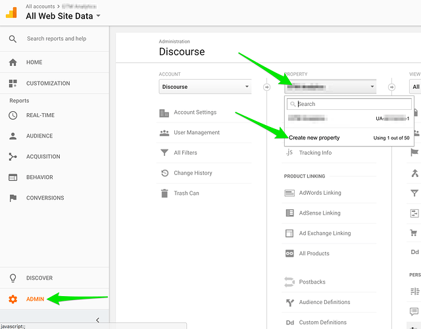Open the View dropdown showing All
421x329 pixels.
415,87
